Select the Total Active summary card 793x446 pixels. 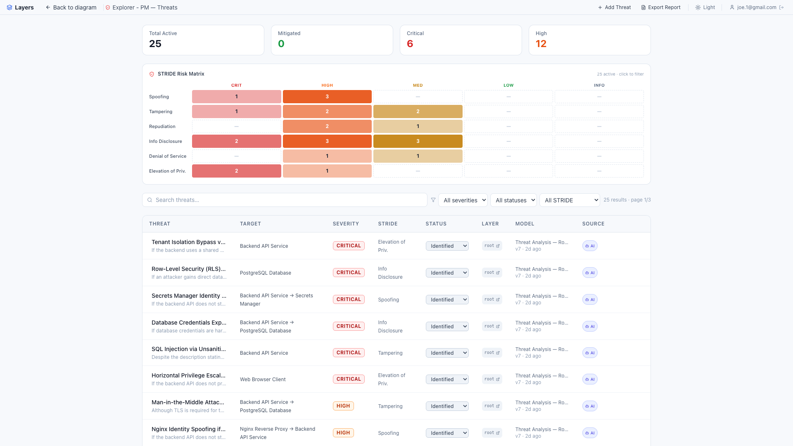[x=203, y=40]
